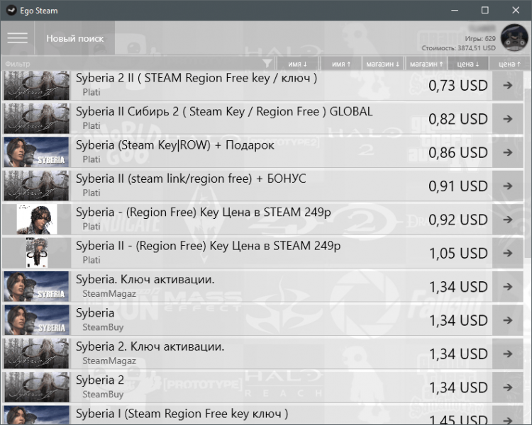The width and height of the screenshot is (532, 425).
Task: Click thumbnail of Syberia. Ключ активации.
Action: (x=37, y=287)
